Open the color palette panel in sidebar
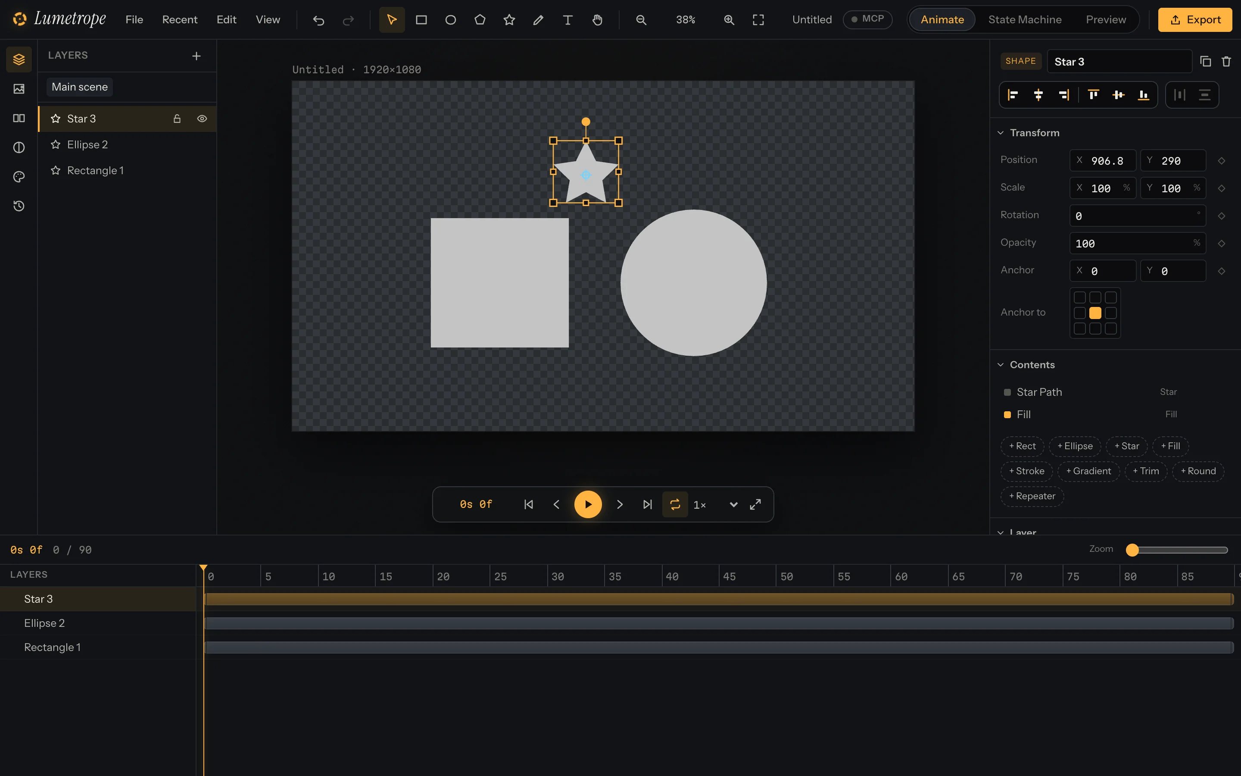This screenshot has width=1241, height=776. point(19,177)
